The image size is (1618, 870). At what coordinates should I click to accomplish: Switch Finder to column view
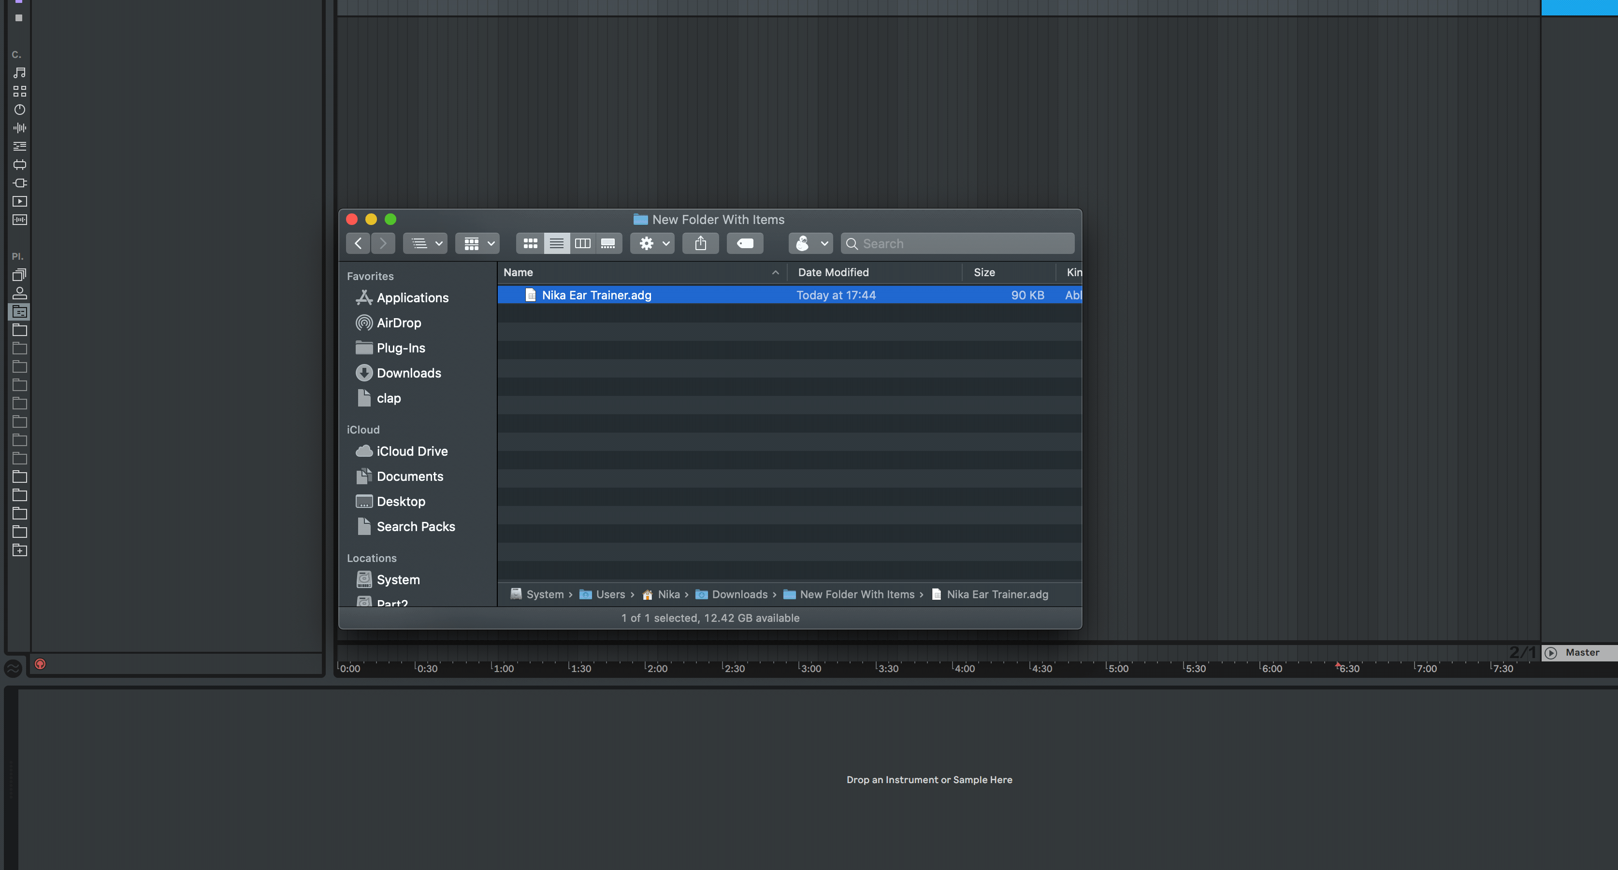582,243
